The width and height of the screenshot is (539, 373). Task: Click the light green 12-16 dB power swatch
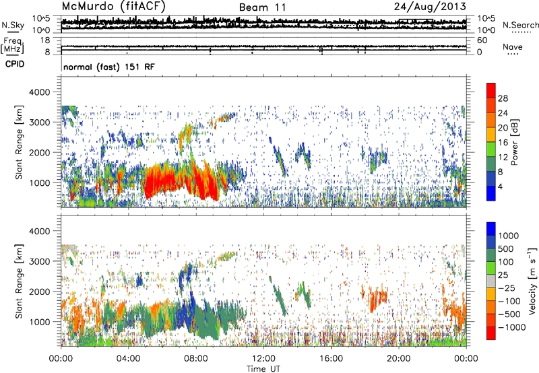point(491,149)
